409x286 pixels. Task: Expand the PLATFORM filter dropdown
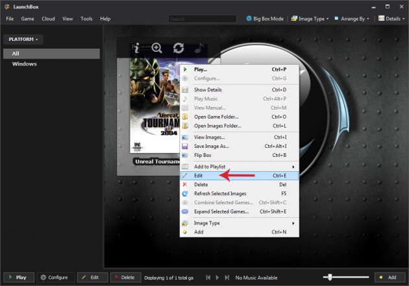pos(23,40)
